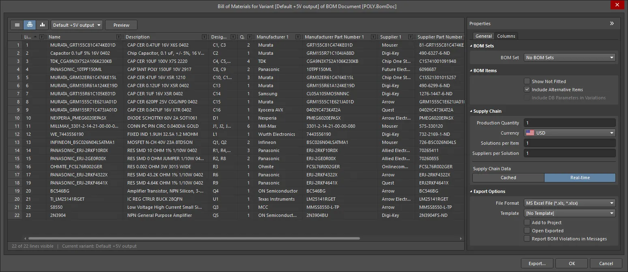Click the sort arrow on Line column
628x272 pixels.
tap(35, 37)
